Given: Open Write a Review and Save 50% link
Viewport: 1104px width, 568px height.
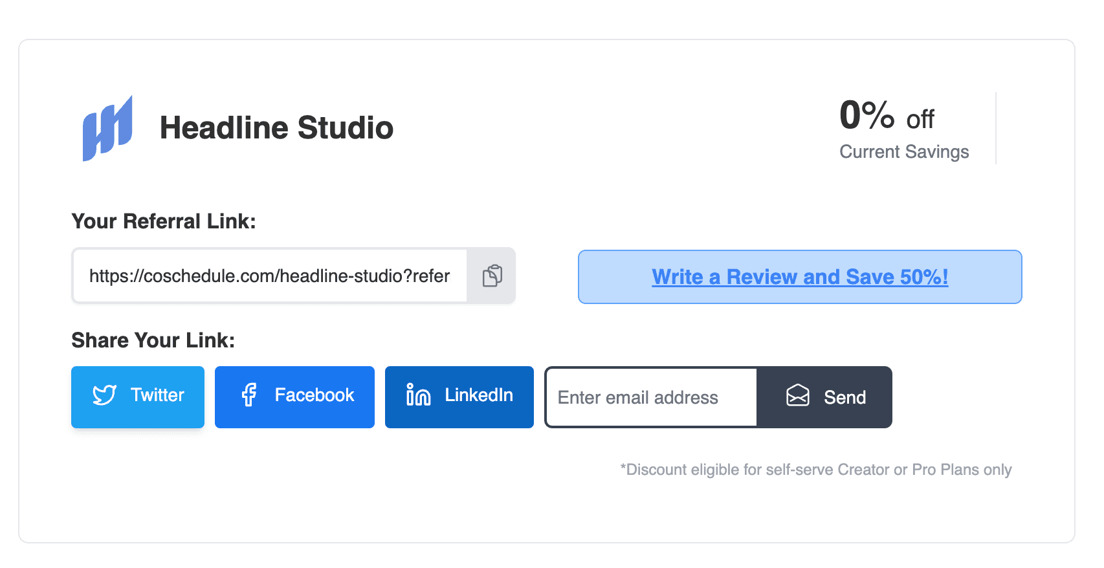Looking at the screenshot, I should [x=800, y=277].
